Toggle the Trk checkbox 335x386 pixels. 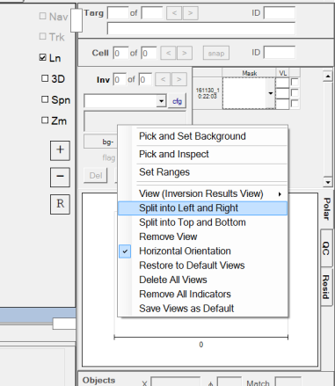tap(43, 36)
